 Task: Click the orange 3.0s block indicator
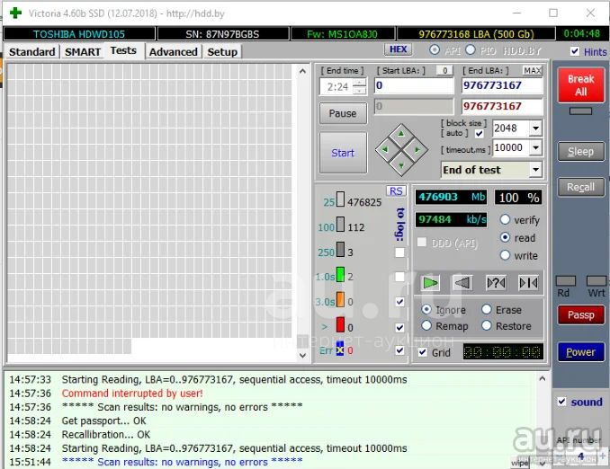pos(340,299)
